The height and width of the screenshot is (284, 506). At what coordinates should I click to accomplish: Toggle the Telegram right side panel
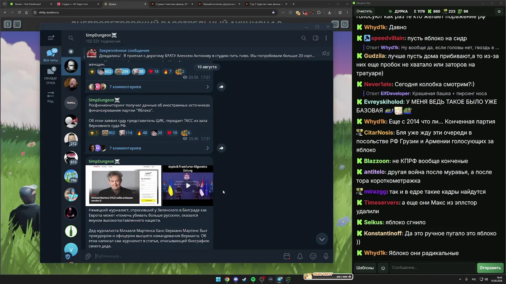tap(315, 38)
